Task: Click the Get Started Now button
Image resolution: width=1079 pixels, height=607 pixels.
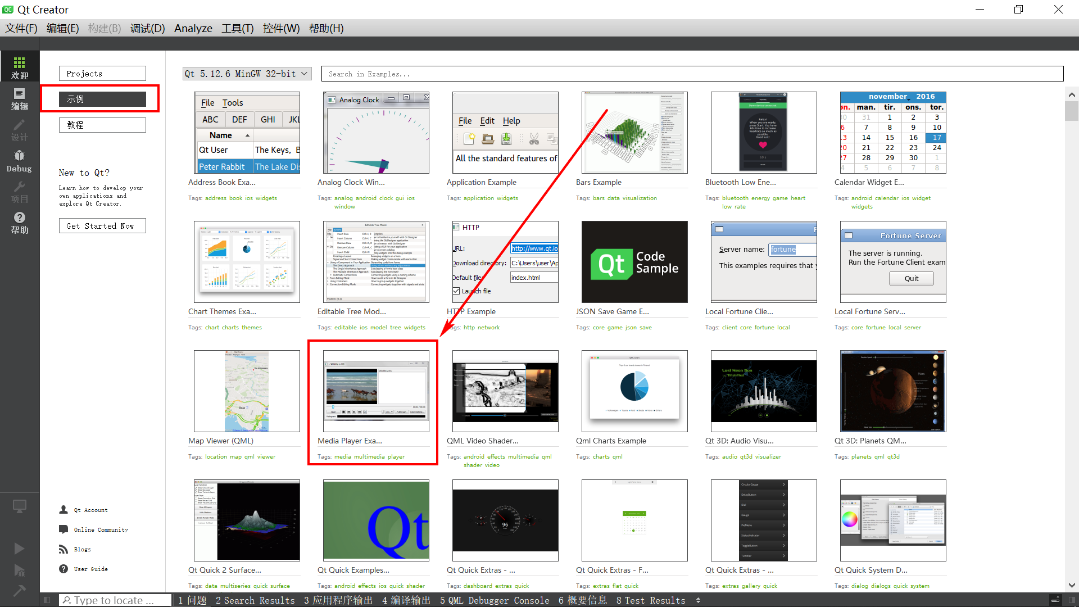Action: coord(102,226)
